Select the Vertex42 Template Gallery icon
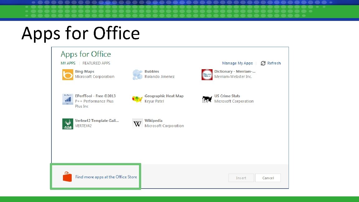 click(x=68, y=124)
